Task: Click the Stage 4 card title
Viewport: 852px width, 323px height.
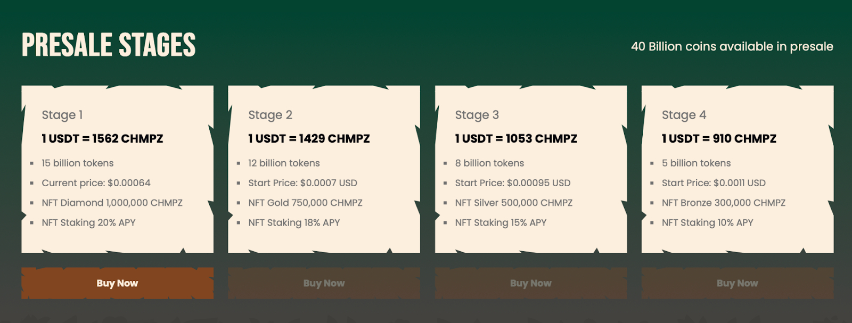Action: pyautogui.click(x=684, y=115)
